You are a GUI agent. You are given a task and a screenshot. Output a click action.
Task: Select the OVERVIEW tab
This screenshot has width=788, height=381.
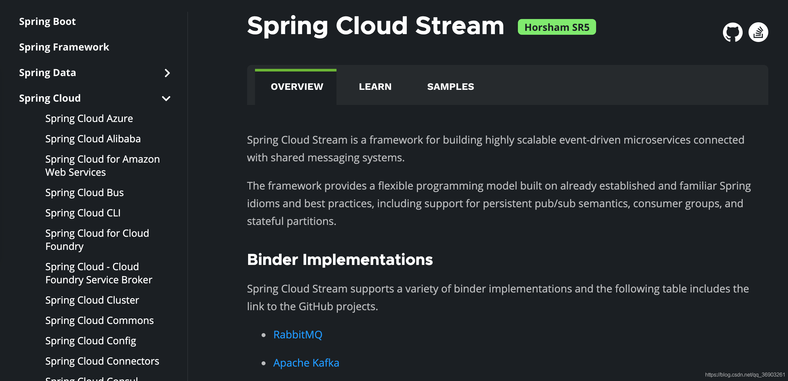(297, 87)
